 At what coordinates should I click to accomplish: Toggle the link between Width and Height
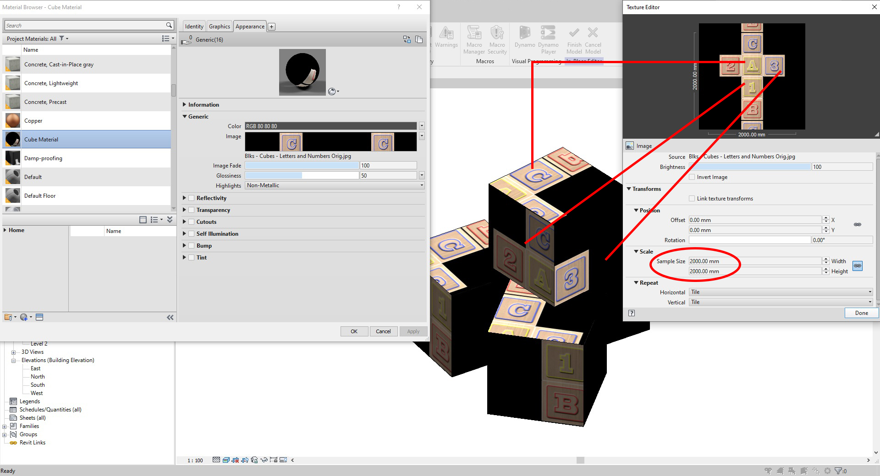pos(857,265)
